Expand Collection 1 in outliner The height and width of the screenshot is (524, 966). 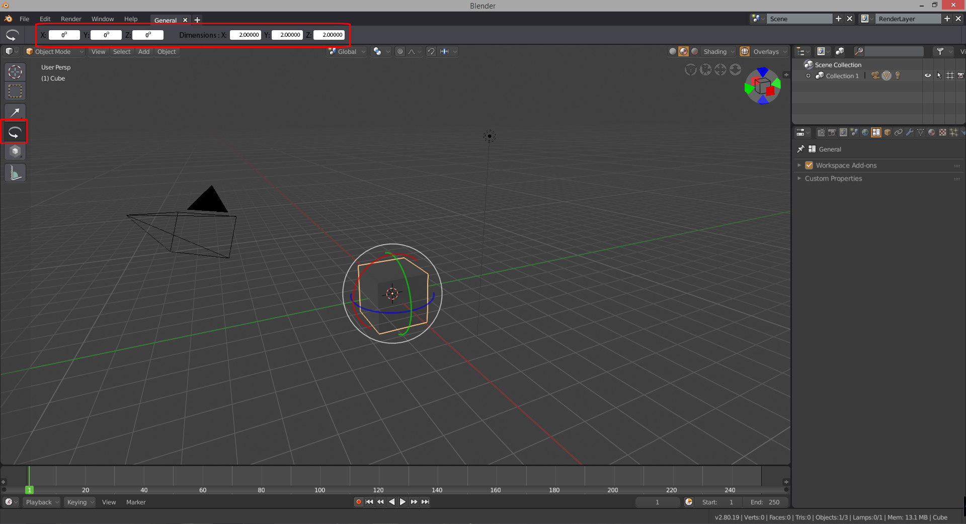pos(809,76)
